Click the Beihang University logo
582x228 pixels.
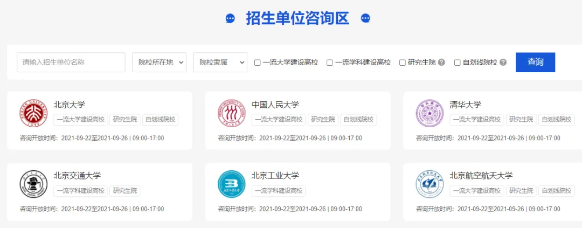430,184
